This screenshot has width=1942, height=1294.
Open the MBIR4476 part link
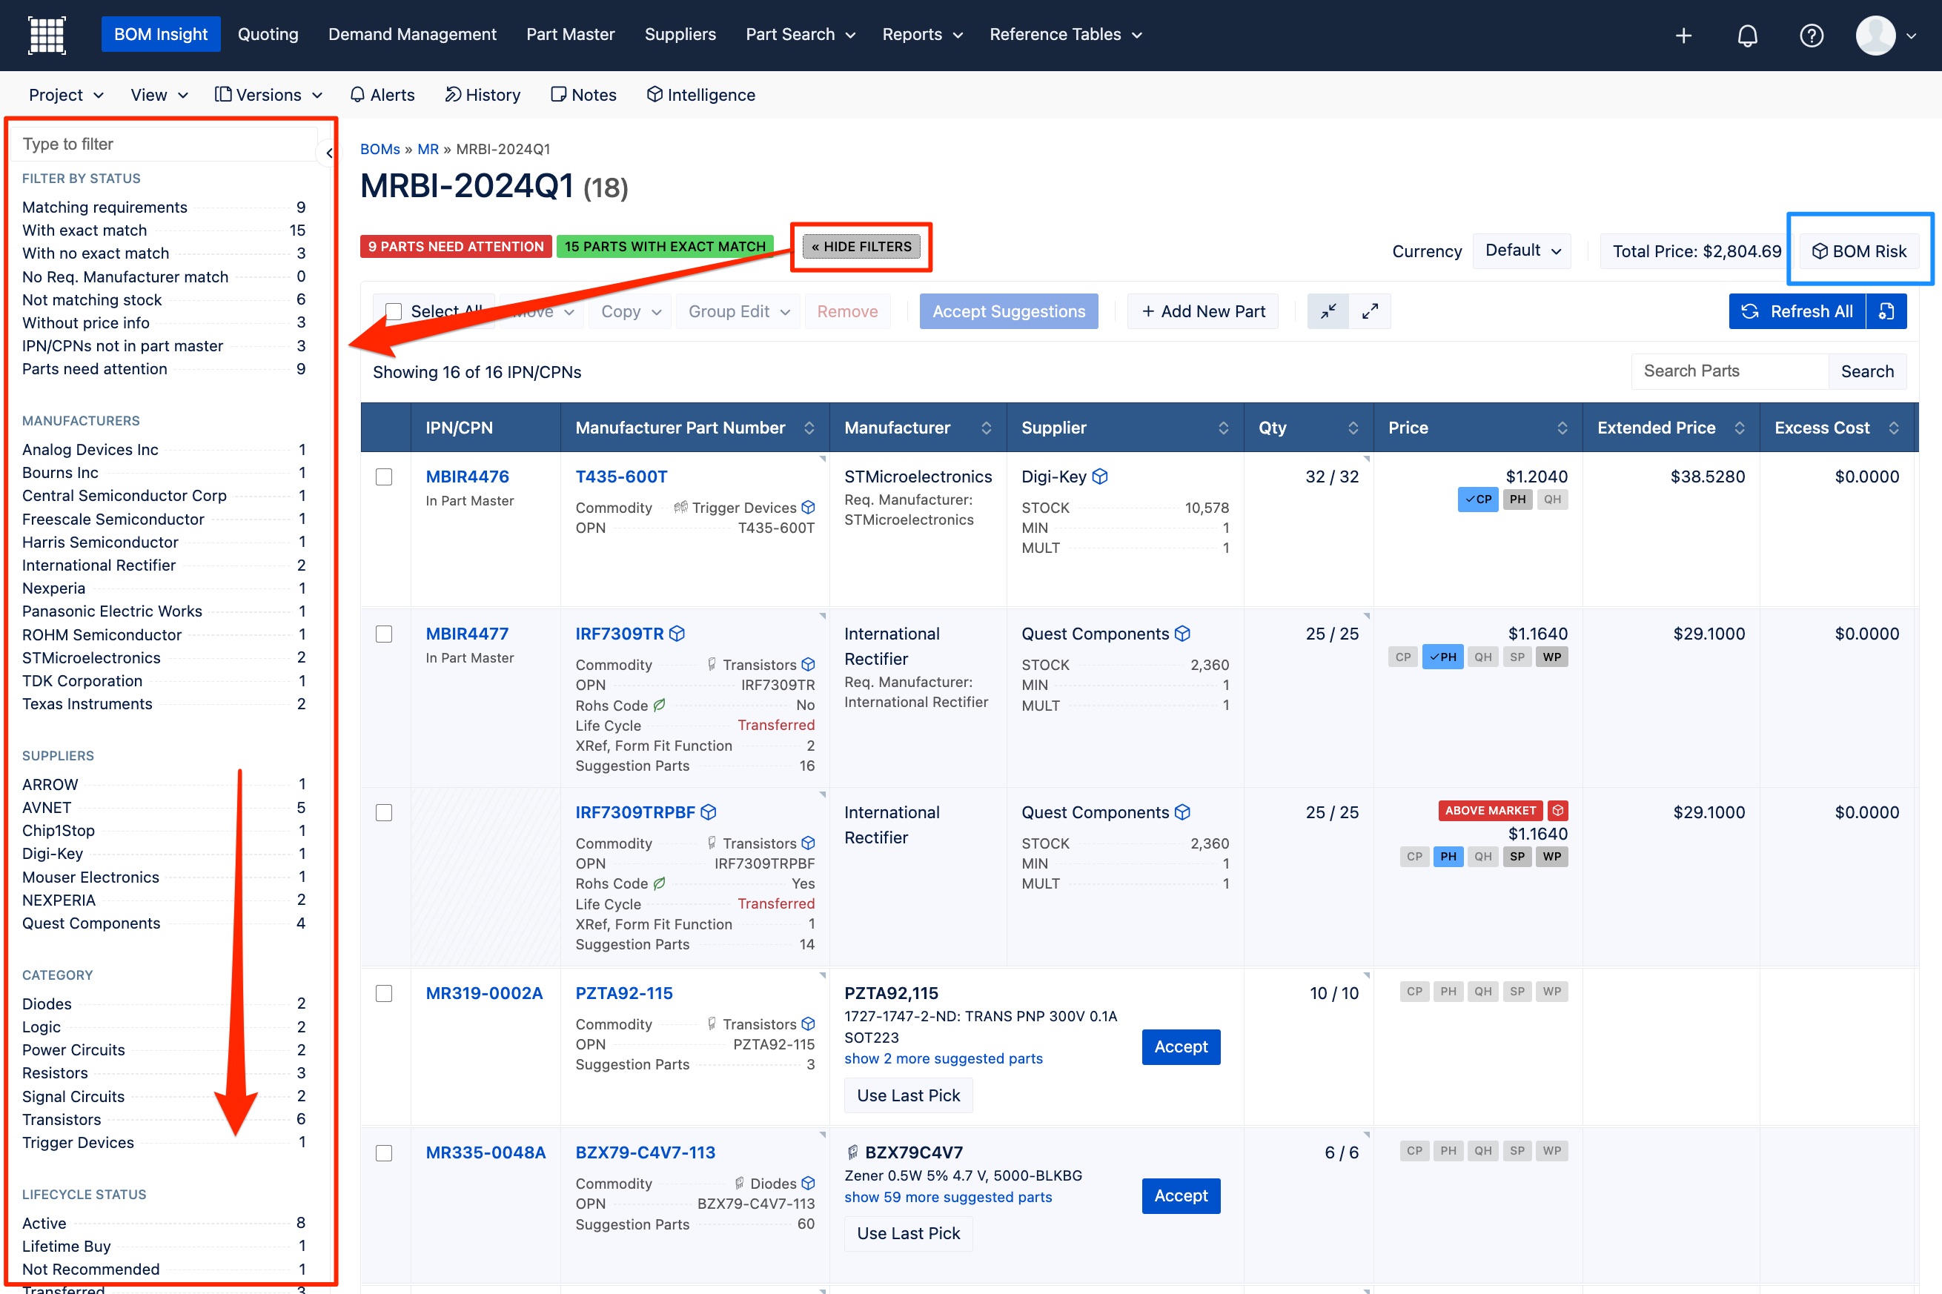467,477
